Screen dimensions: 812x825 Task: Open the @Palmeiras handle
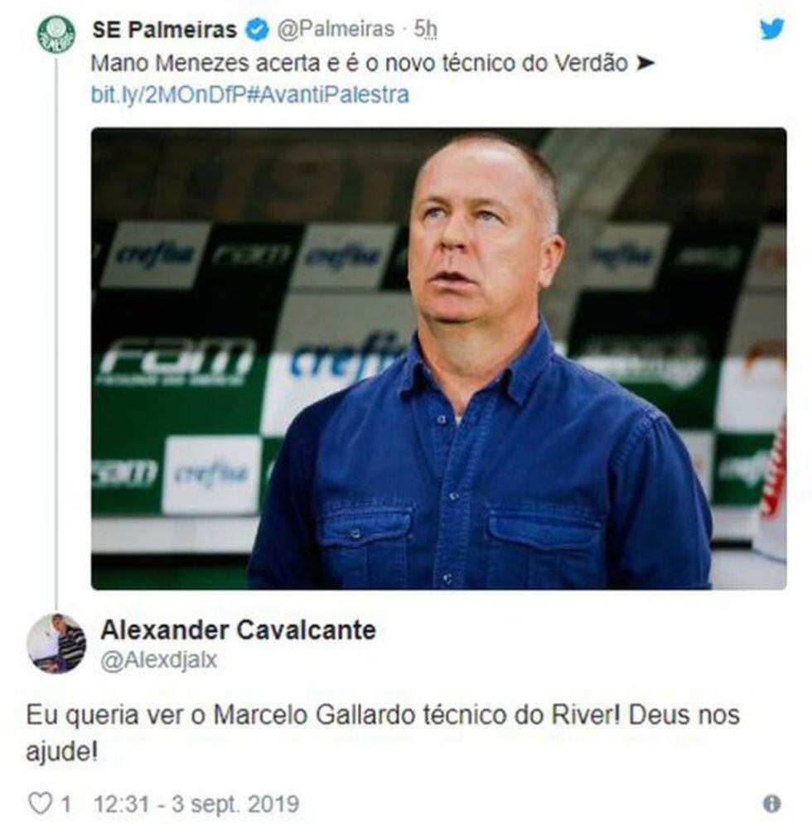click(x=336, y=30)
